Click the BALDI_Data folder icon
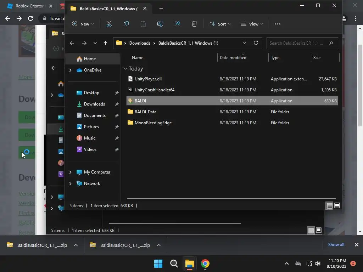This screenshot has height=272, width=363. click(130, 112)
